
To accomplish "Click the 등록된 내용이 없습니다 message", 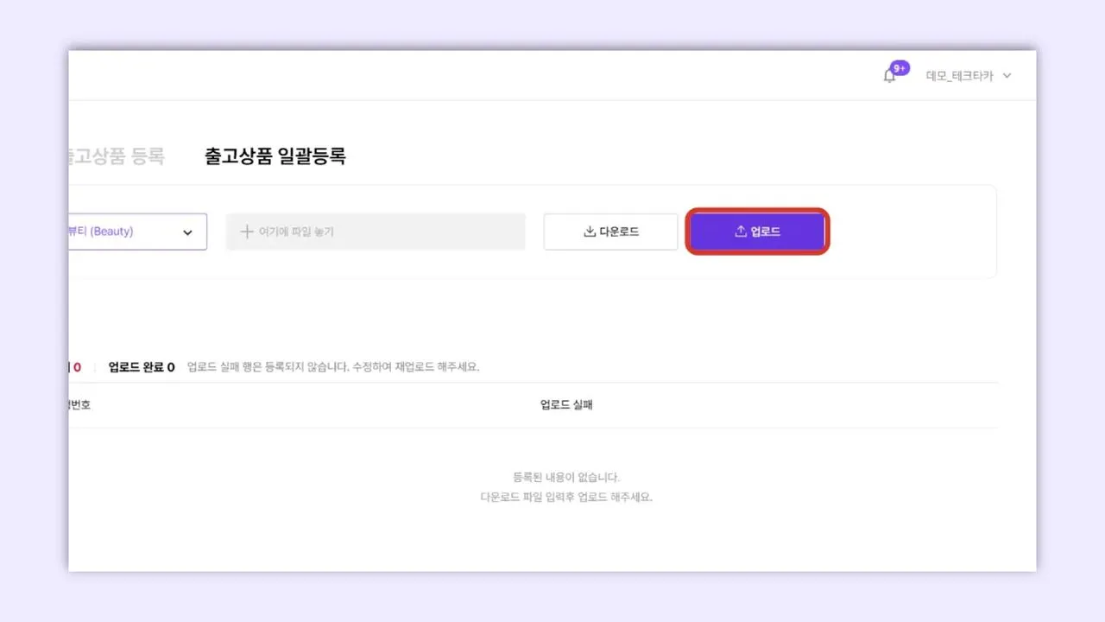I will click(x=566, y=477).
